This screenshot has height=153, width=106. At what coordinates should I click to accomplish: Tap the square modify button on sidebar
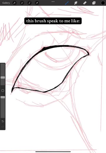click(3, 91)
